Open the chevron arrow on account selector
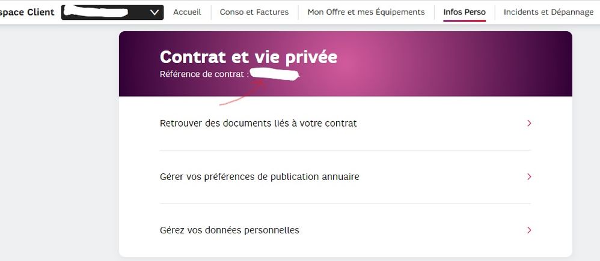 tap(155, 12)
